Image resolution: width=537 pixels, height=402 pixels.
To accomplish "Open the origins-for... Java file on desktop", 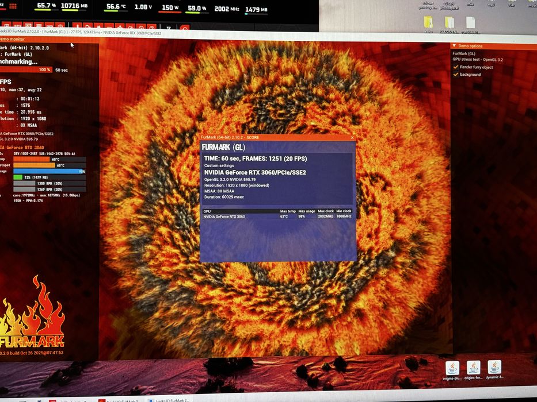I will click(473, 370).
